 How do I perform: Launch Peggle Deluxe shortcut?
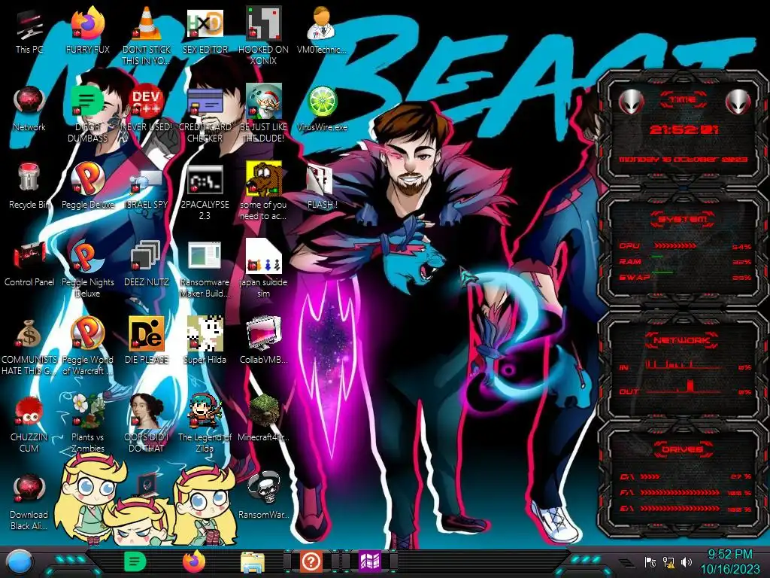point(88,187)
